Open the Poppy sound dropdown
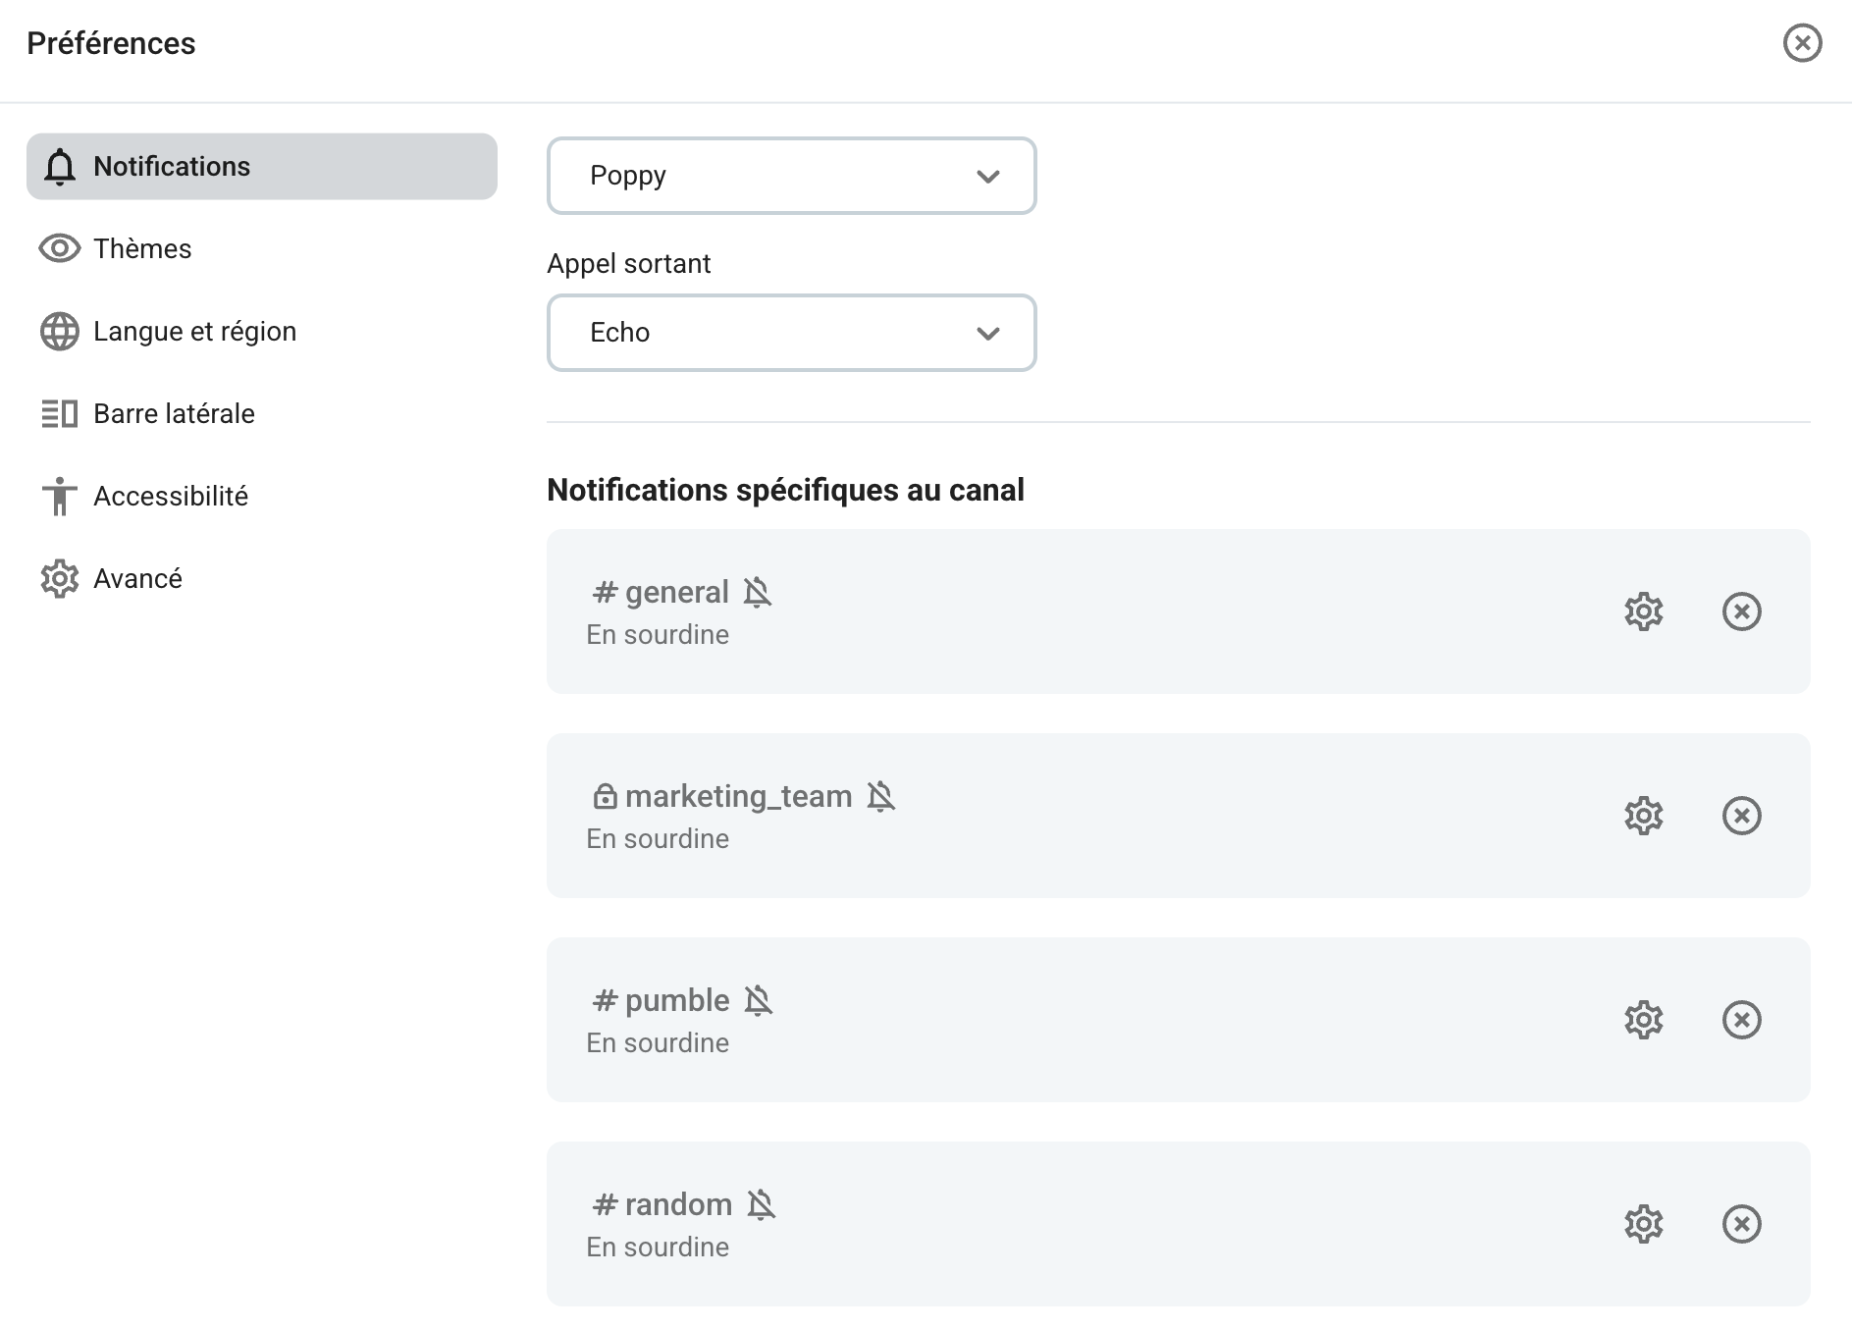Viewport: 1852px width, 1328px height. 791,176
